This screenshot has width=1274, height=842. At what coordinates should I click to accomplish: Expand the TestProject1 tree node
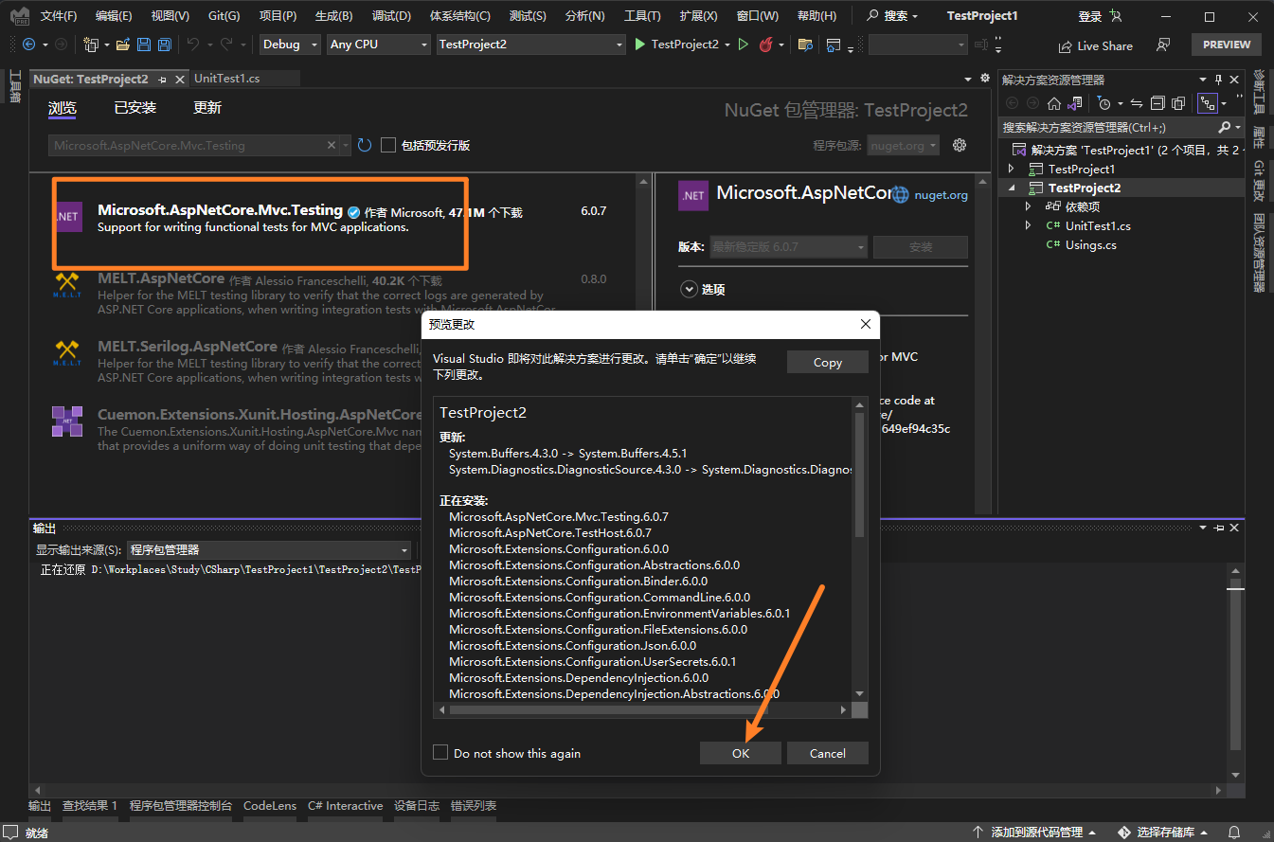tap(1011, 169)
